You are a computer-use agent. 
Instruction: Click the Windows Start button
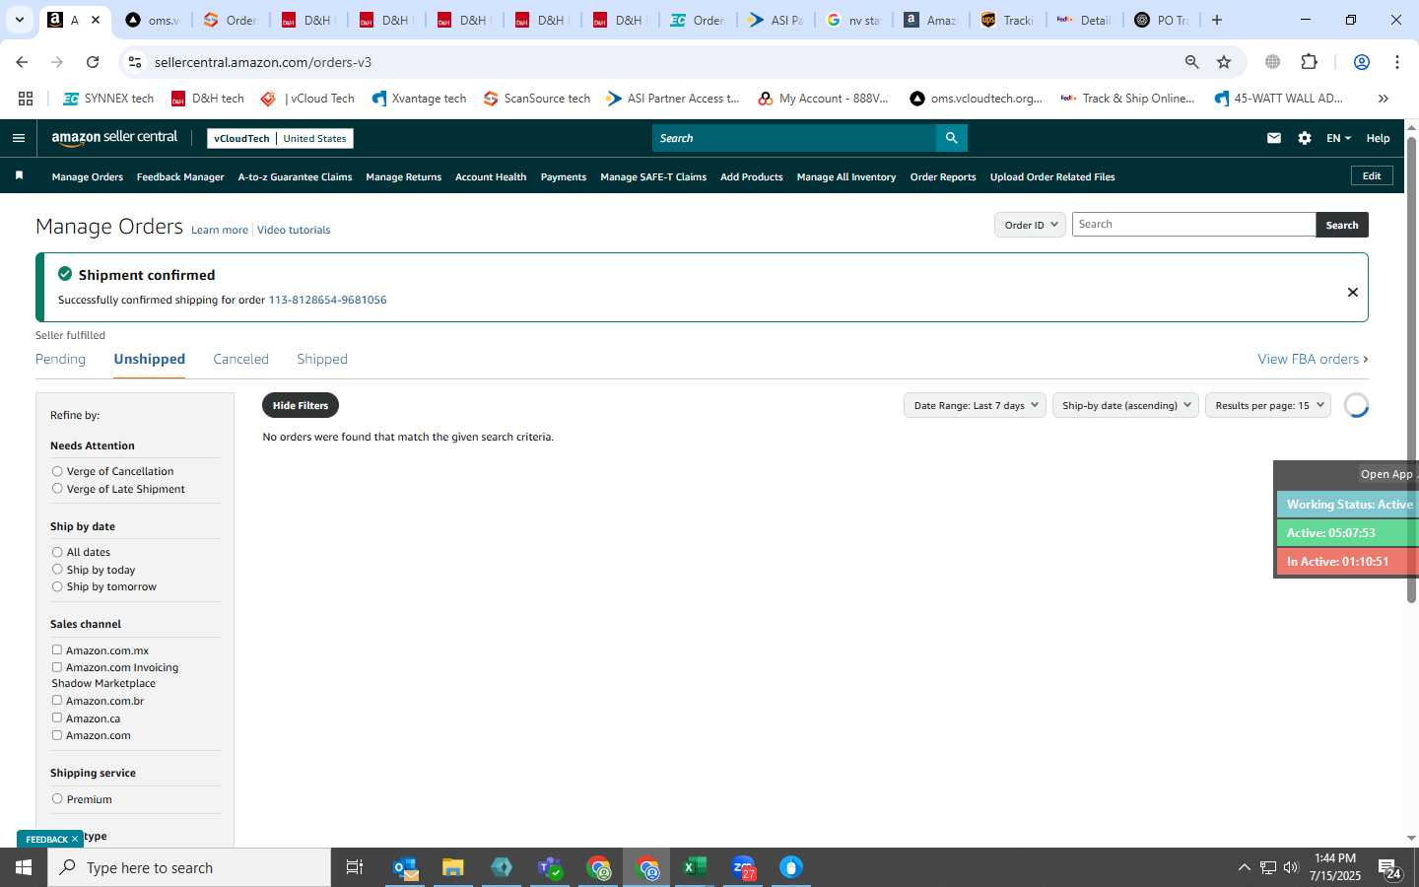[24, 867]
